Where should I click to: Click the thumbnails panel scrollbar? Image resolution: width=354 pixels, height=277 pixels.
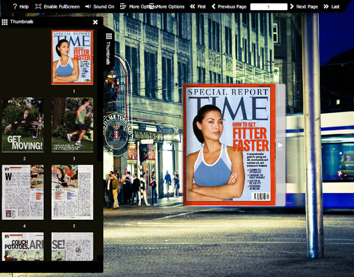(x=99, y=95)
